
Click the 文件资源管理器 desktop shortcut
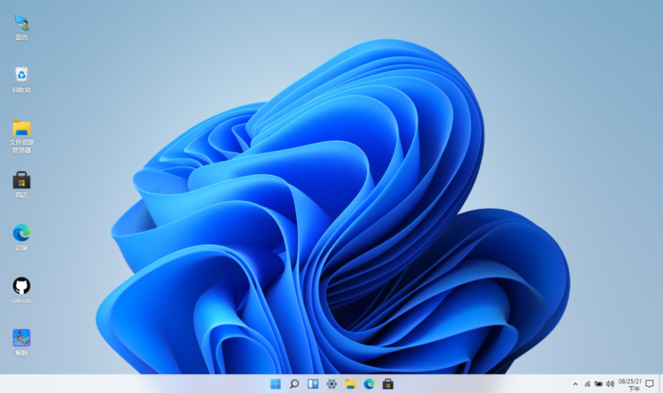point(22,136)
